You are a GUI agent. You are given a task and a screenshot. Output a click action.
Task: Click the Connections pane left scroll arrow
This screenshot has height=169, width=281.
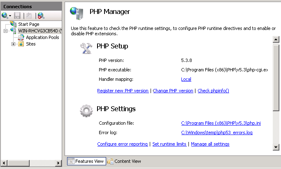4,163
